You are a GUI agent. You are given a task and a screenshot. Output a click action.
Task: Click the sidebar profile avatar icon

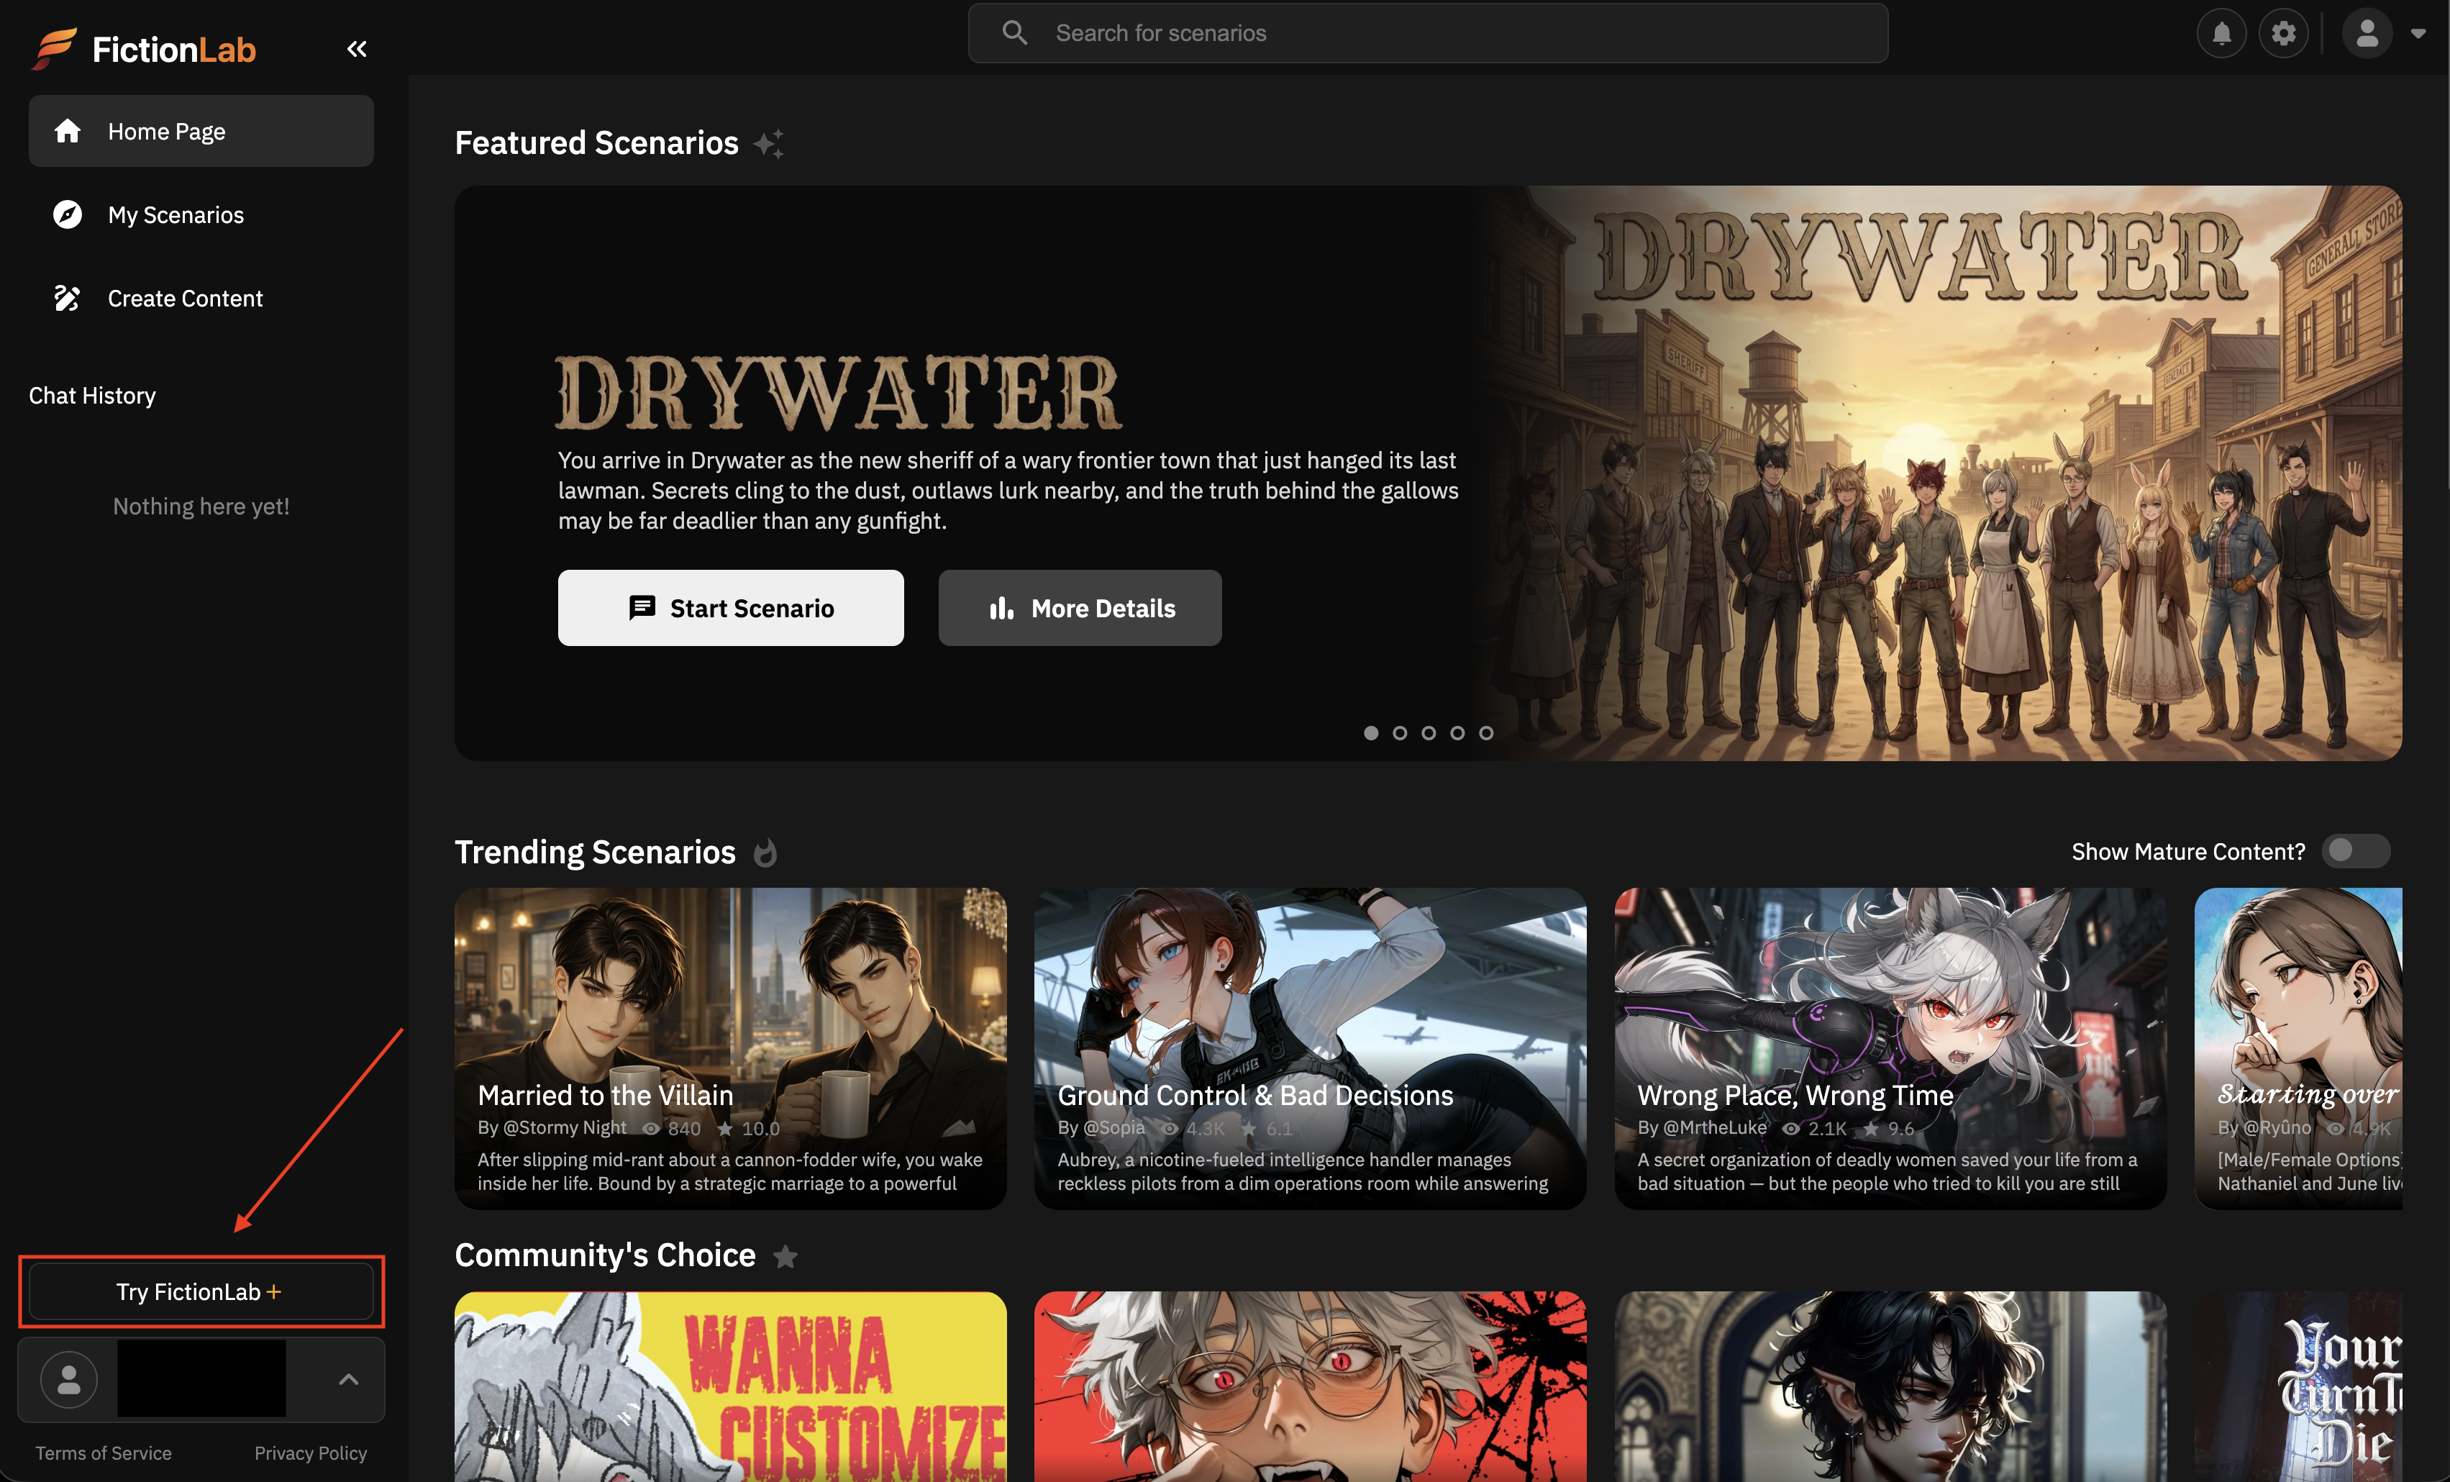pos(68,1378)
